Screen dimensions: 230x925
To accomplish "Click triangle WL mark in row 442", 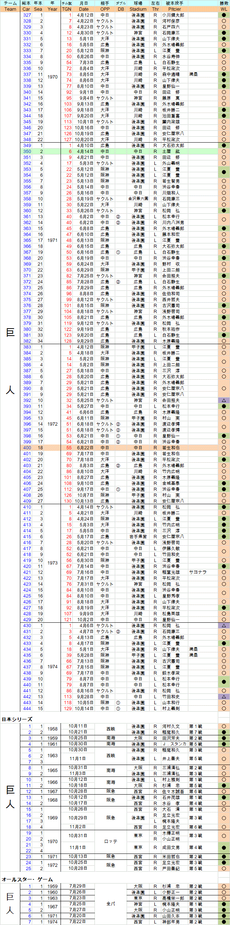I will (224, 696).
